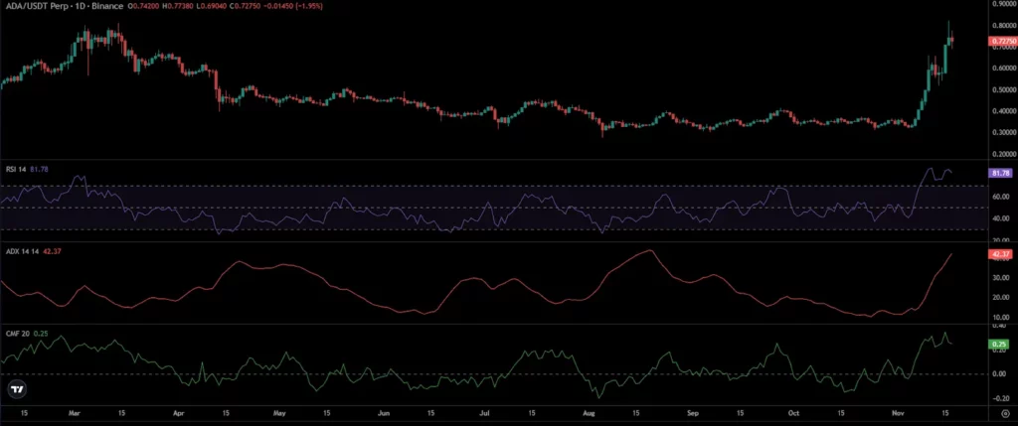Click the RSI legend value 81.78
Viewport: 1018px width, 426px height.
tap(39, 169)
